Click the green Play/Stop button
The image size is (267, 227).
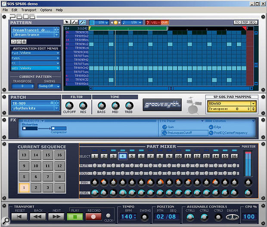tap(75, 217)
